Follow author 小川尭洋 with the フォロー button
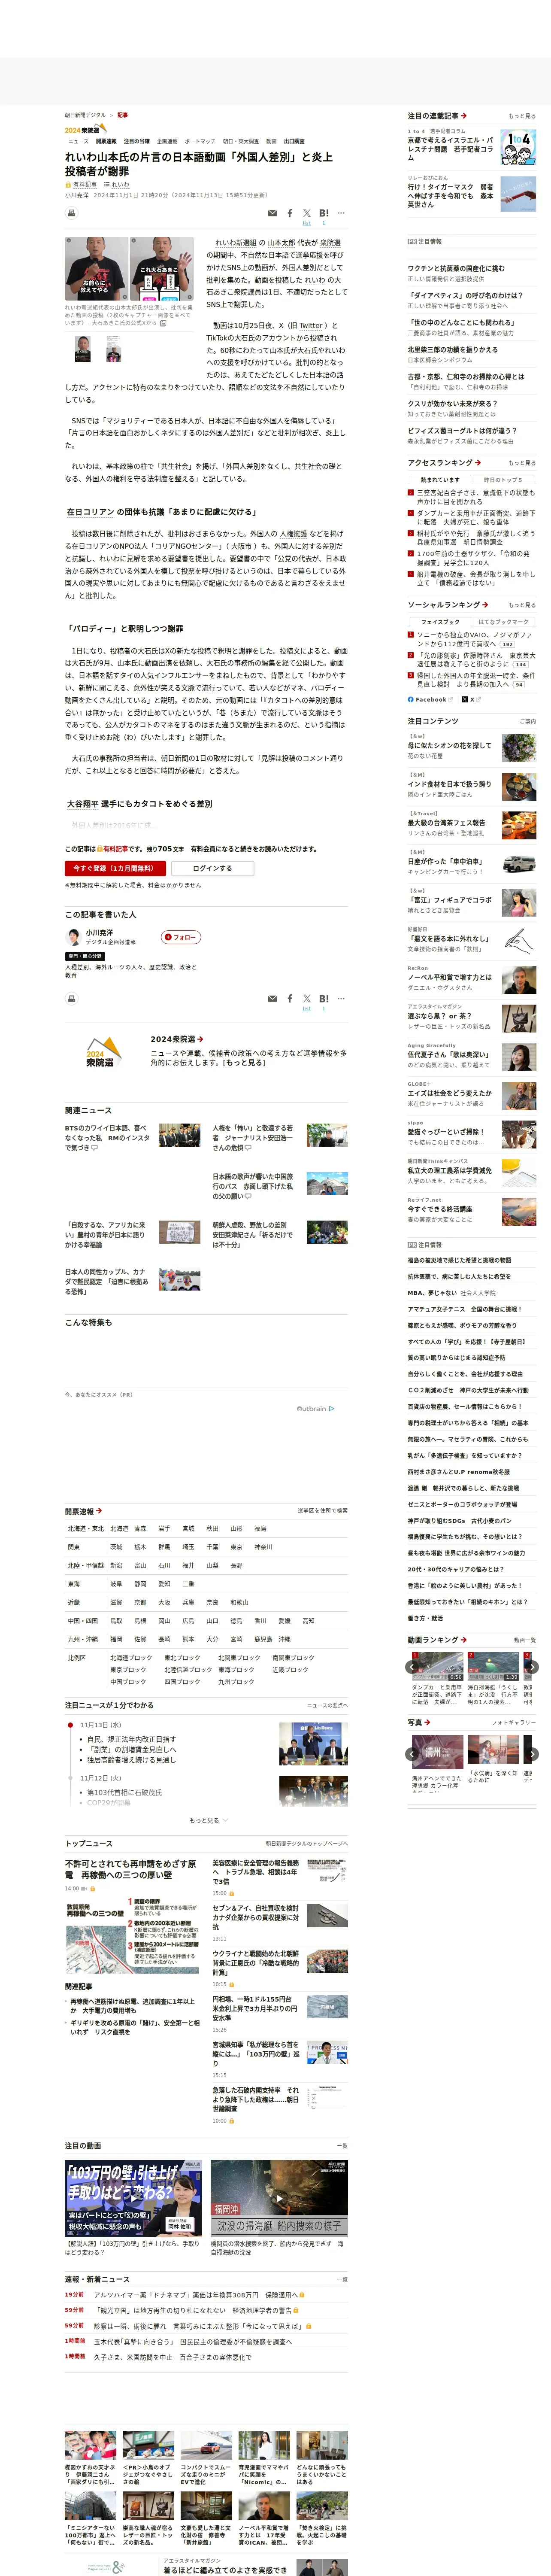551x2576 pixels. (x=181, y=937)
